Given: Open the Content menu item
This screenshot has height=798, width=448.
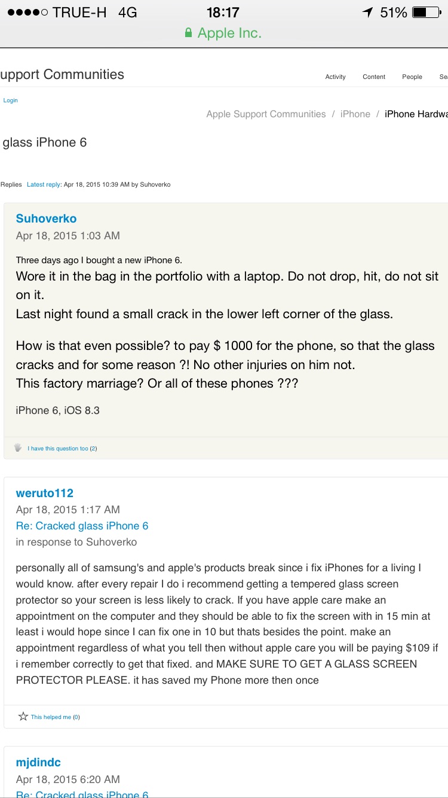Looking at the screenshot, I should [374, 77].
